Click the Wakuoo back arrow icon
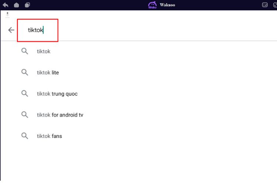277x184 pixels. [x=6, y=5]
